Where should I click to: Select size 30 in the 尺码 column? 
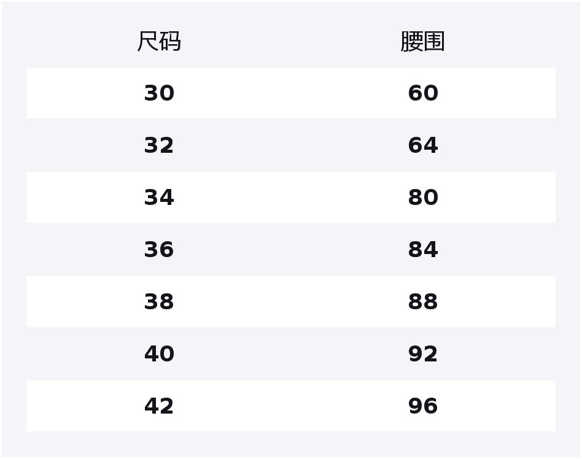[159, 93]
